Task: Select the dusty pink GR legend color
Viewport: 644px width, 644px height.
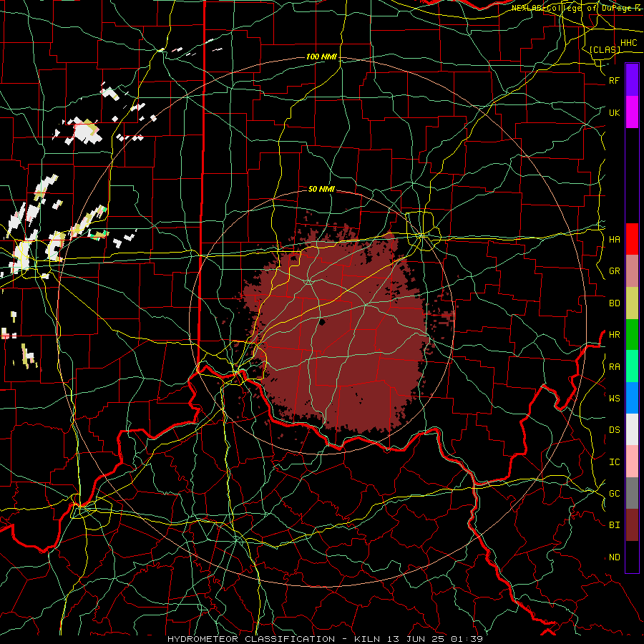Action: point(632,271)
